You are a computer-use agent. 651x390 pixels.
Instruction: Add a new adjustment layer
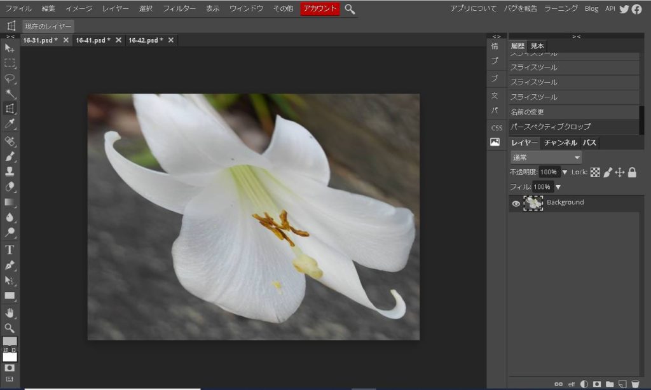(584, 384)
